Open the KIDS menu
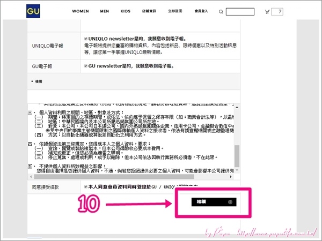322x241 pixels. click(x=126, y=11)
